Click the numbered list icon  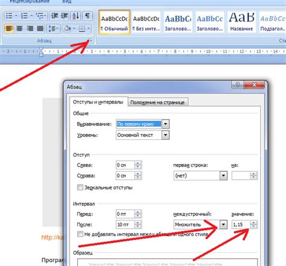point(25,16)
